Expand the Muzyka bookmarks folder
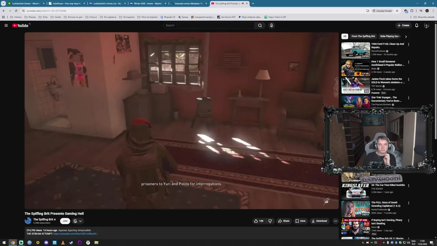437x246 pixels. 30,17
